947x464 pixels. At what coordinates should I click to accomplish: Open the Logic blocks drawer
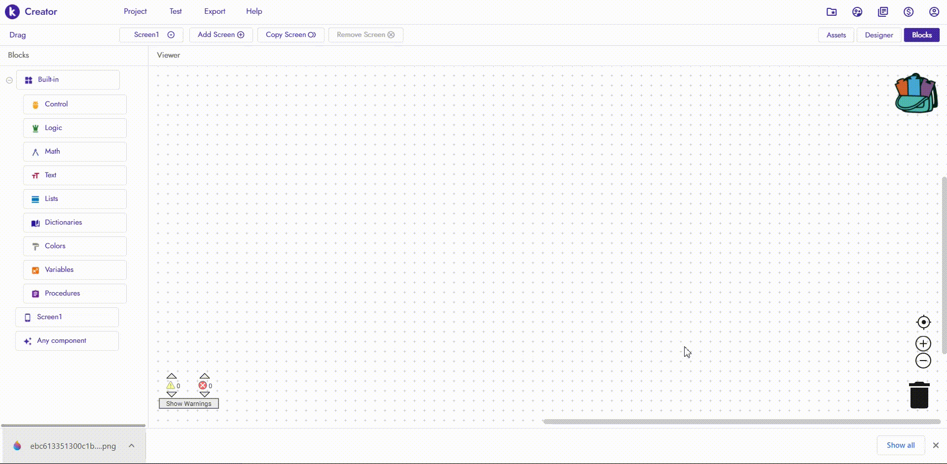click(x=75, y=128)
